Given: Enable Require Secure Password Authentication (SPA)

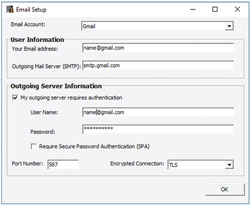Looking at the screenshot, I should [34, 146].
